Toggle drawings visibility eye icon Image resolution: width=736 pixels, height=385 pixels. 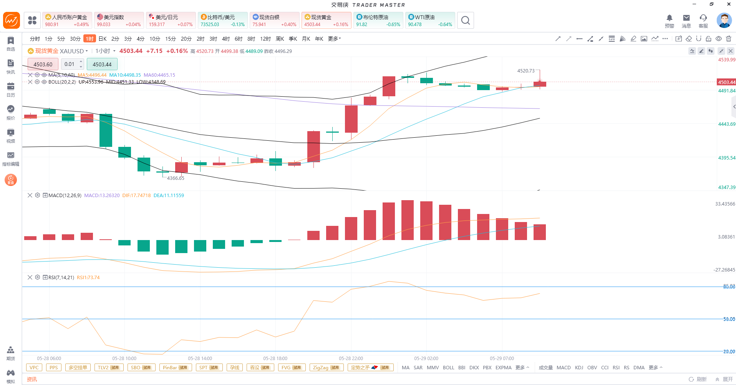(719, 39)
